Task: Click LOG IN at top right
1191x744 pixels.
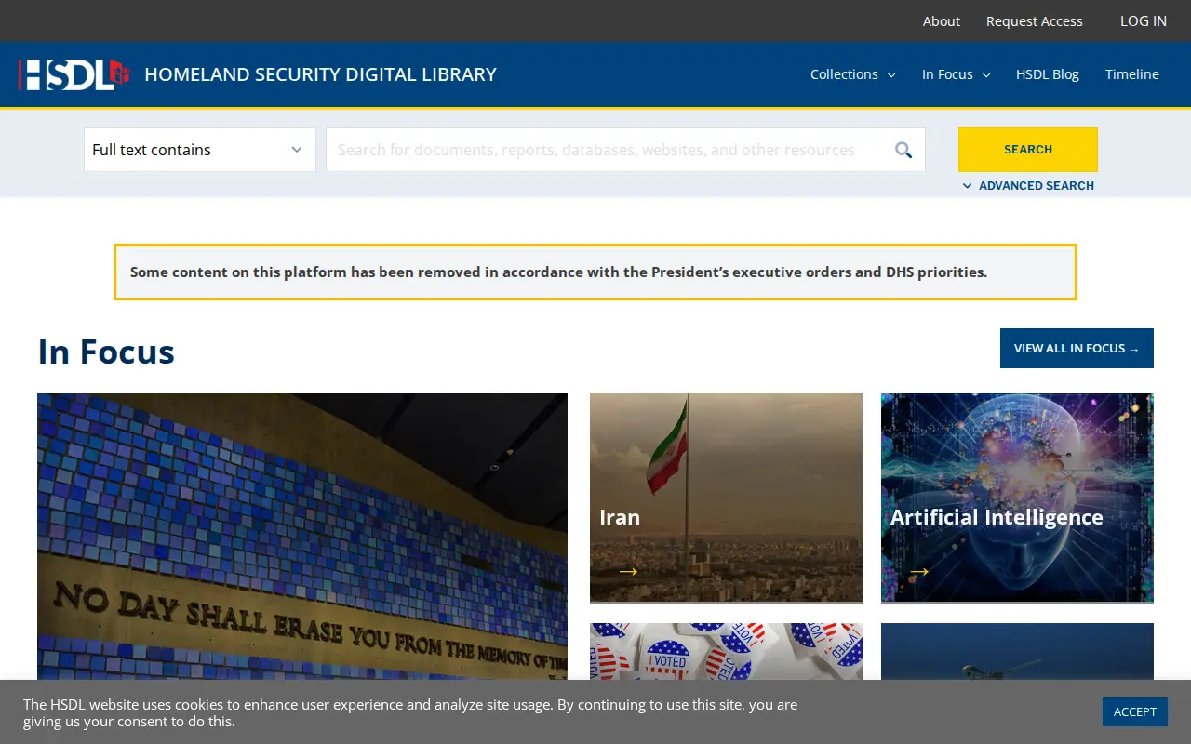Action: (1144, 20)
